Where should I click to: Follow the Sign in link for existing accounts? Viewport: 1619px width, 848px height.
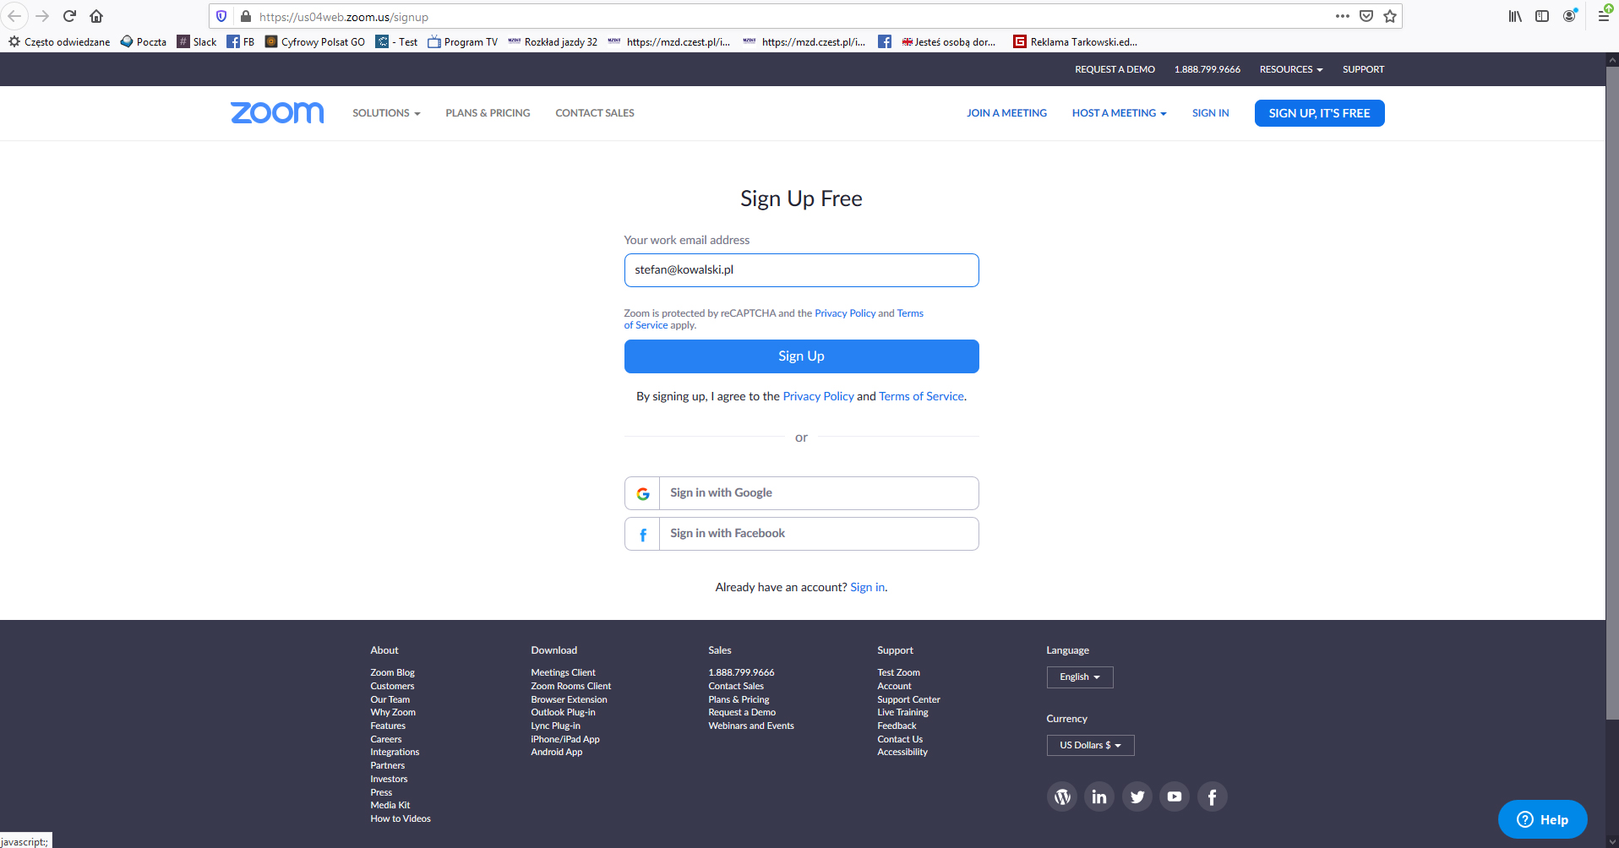pos(868,587)
